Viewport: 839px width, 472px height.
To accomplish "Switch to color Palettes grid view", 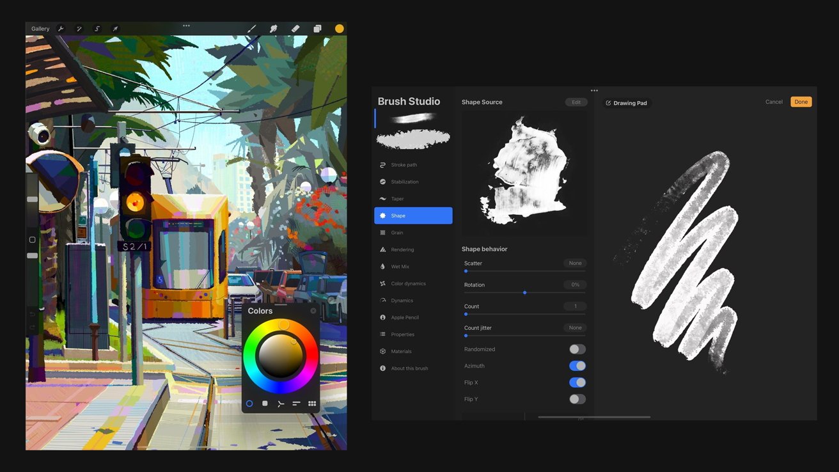I will (x=312, y=404).
